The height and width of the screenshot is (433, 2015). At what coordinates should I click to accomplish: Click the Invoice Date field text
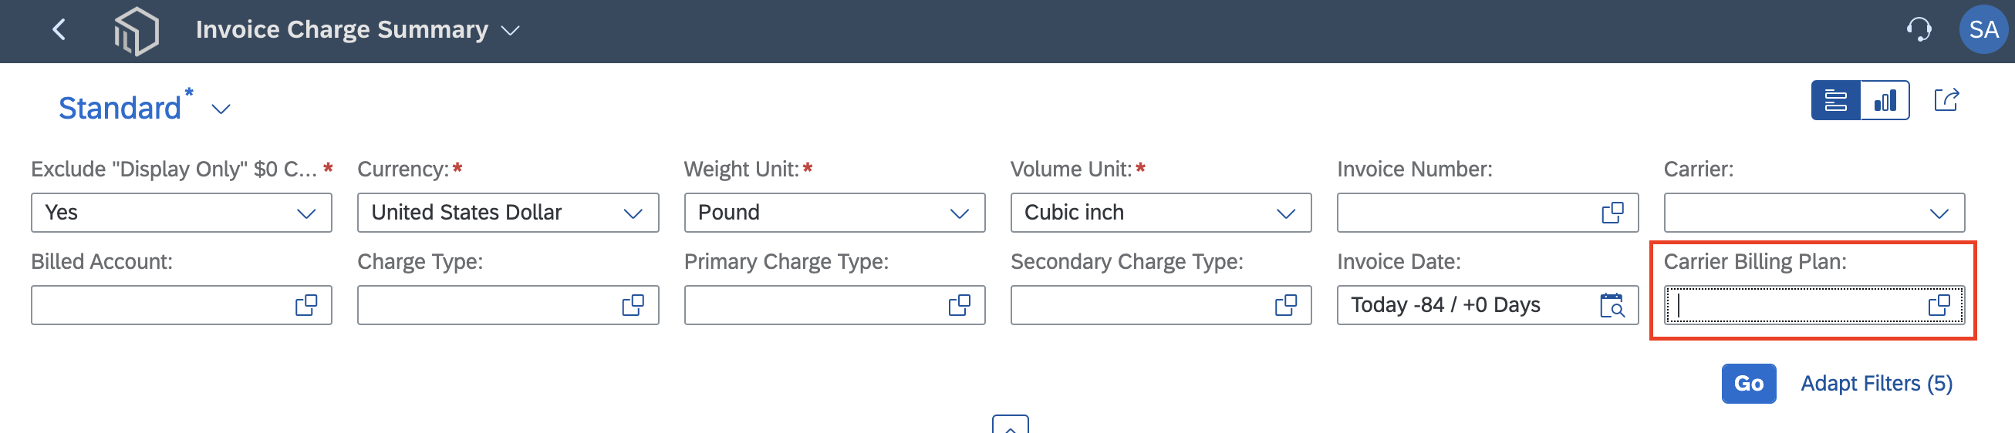(x=1446, y=305)
